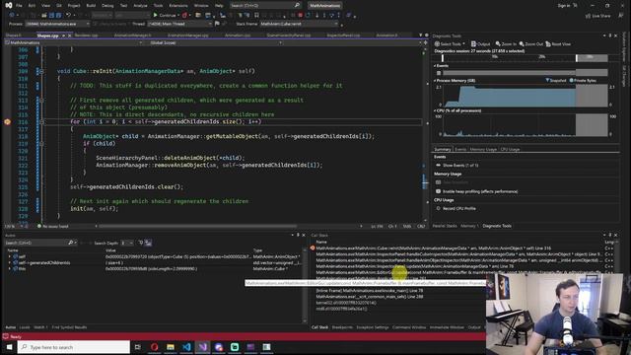Click the magnifier icon in Autos search

(70, 243)
